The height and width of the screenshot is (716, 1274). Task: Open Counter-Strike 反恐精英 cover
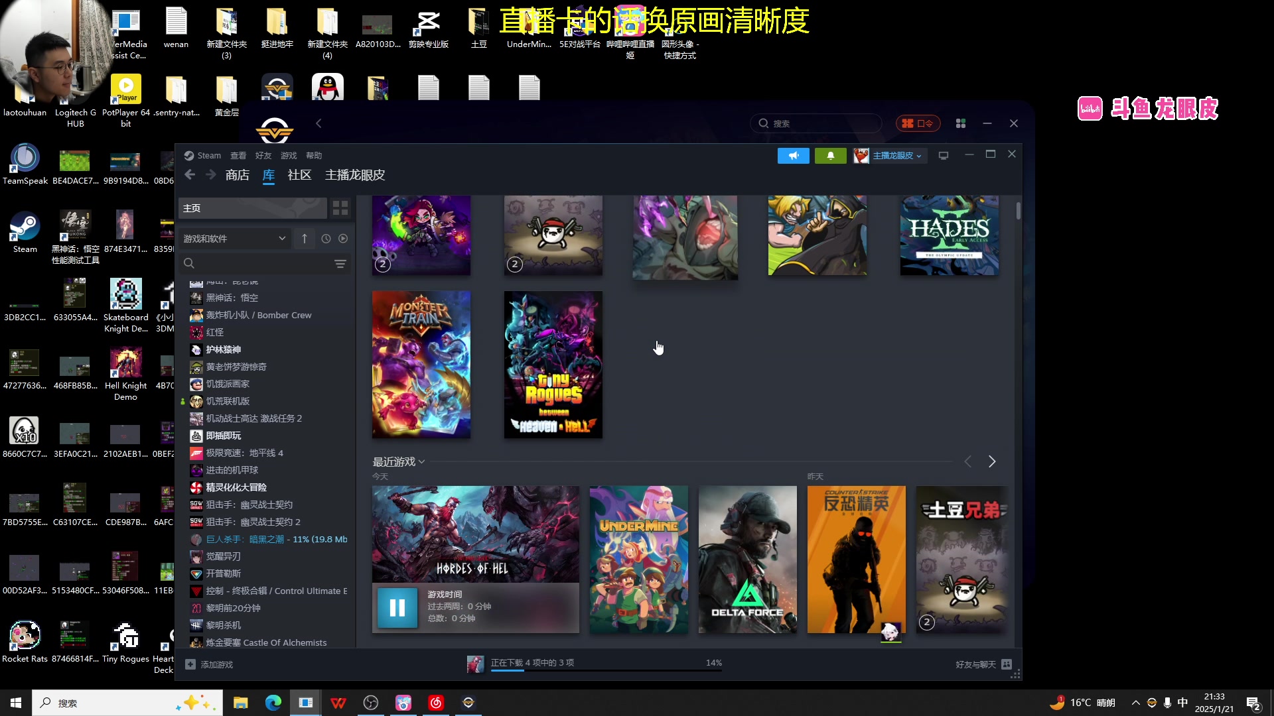857,560
